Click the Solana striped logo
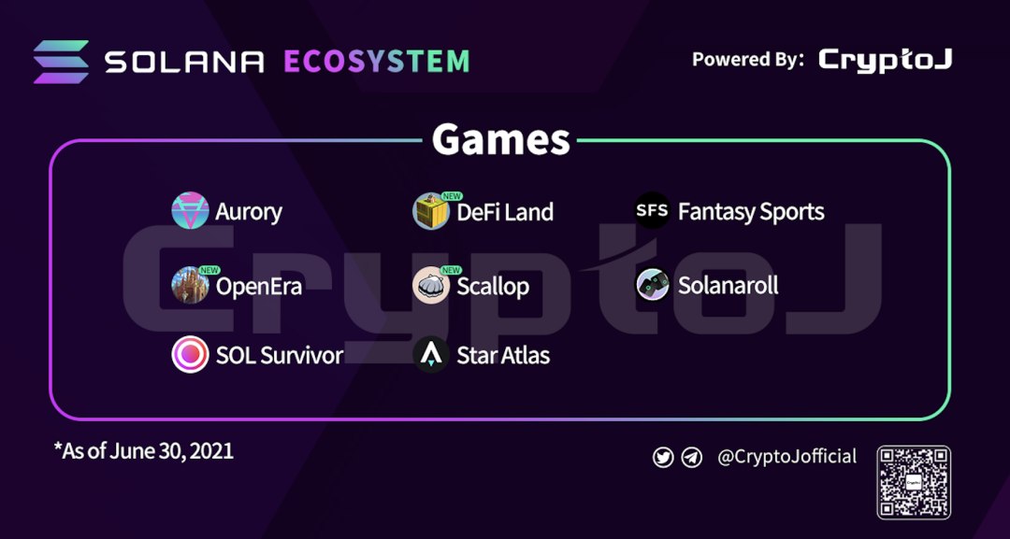This screenshot has width=1010, height=539. click(61, 62)
